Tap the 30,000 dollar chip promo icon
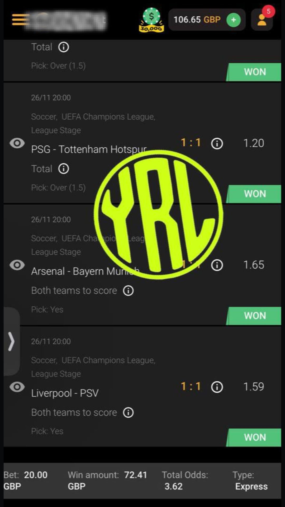This screenshot has height=507, width=285. [x=151, y=20]
